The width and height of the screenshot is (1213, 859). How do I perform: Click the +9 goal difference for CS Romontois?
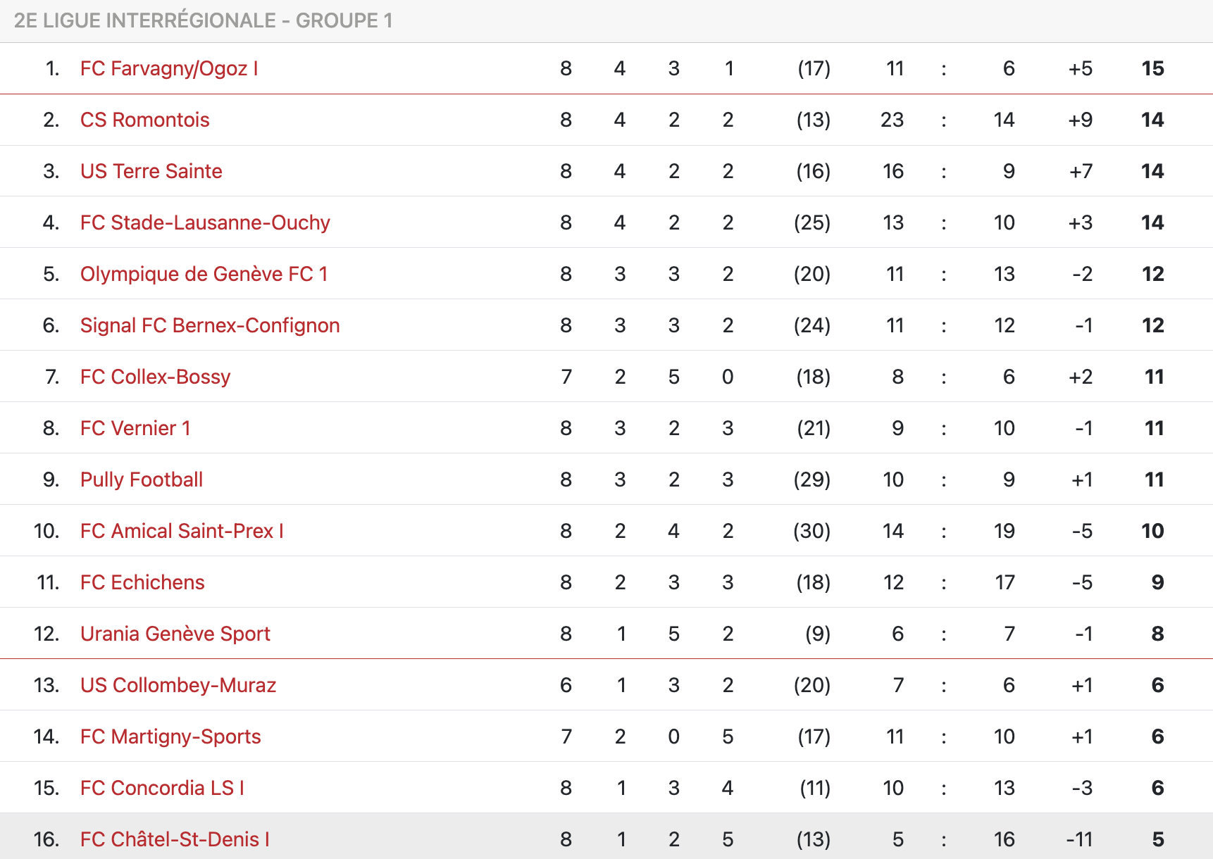1080,120
